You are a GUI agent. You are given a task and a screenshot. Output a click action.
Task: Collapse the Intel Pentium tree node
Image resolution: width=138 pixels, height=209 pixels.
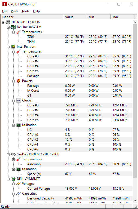pos(8,47)
